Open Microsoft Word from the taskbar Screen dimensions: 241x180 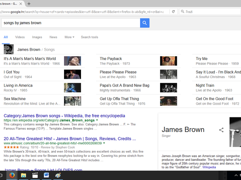click(46, 175)
